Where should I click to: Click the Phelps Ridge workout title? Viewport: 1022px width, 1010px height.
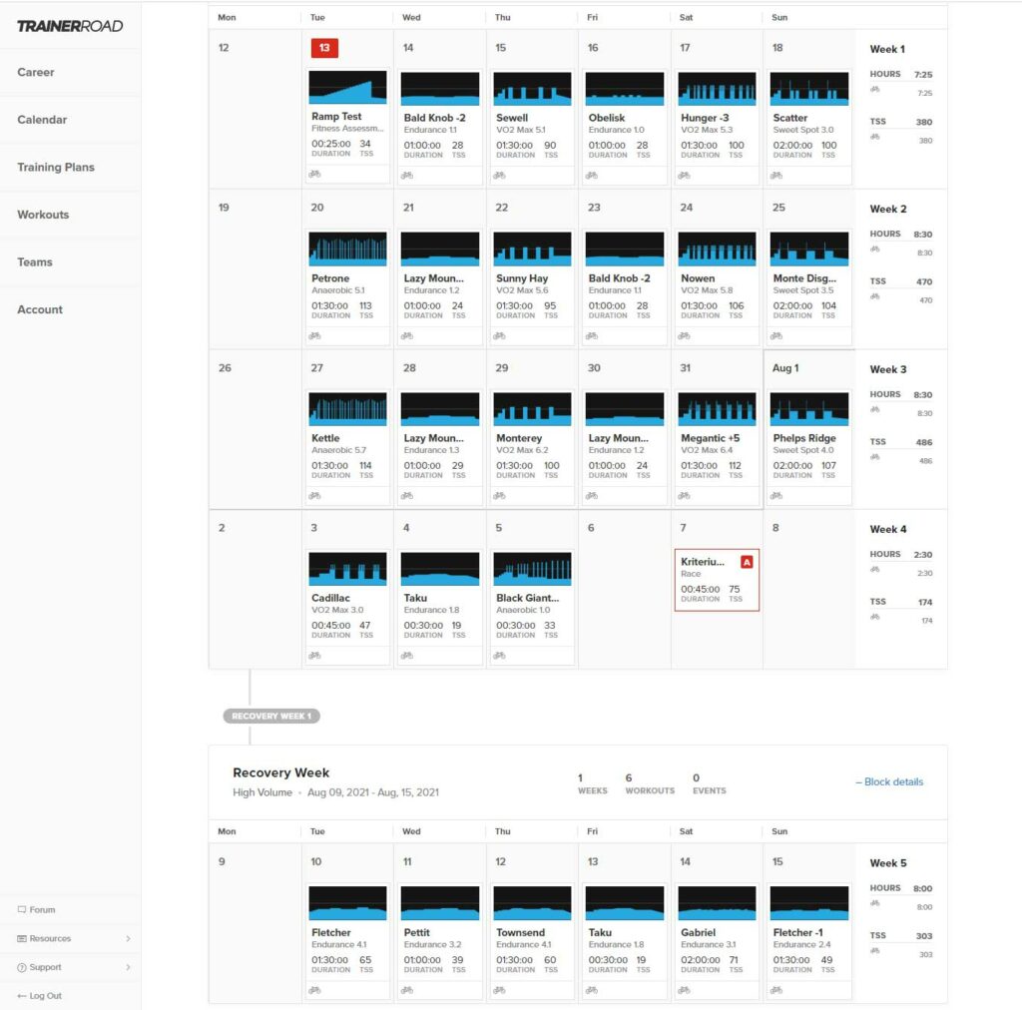point(804,438)
